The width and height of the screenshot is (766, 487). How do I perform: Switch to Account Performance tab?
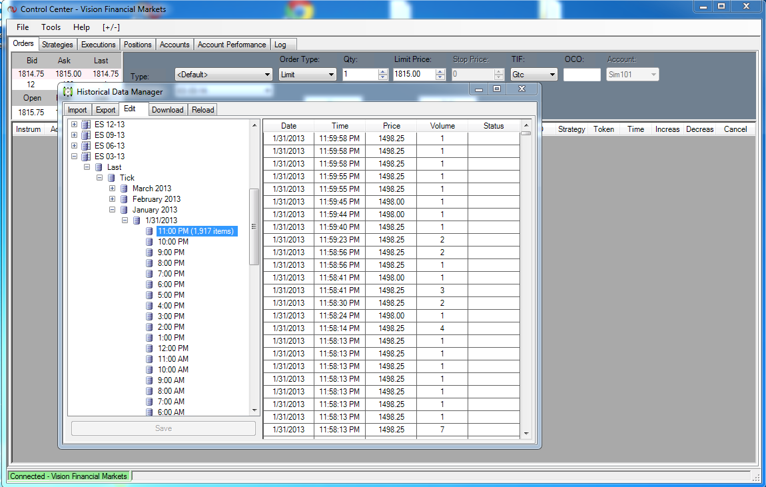(232, 45)
